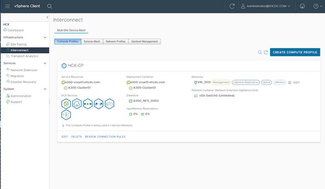Expand the Service Mesh usage details chevron

(x=63, y=125)
